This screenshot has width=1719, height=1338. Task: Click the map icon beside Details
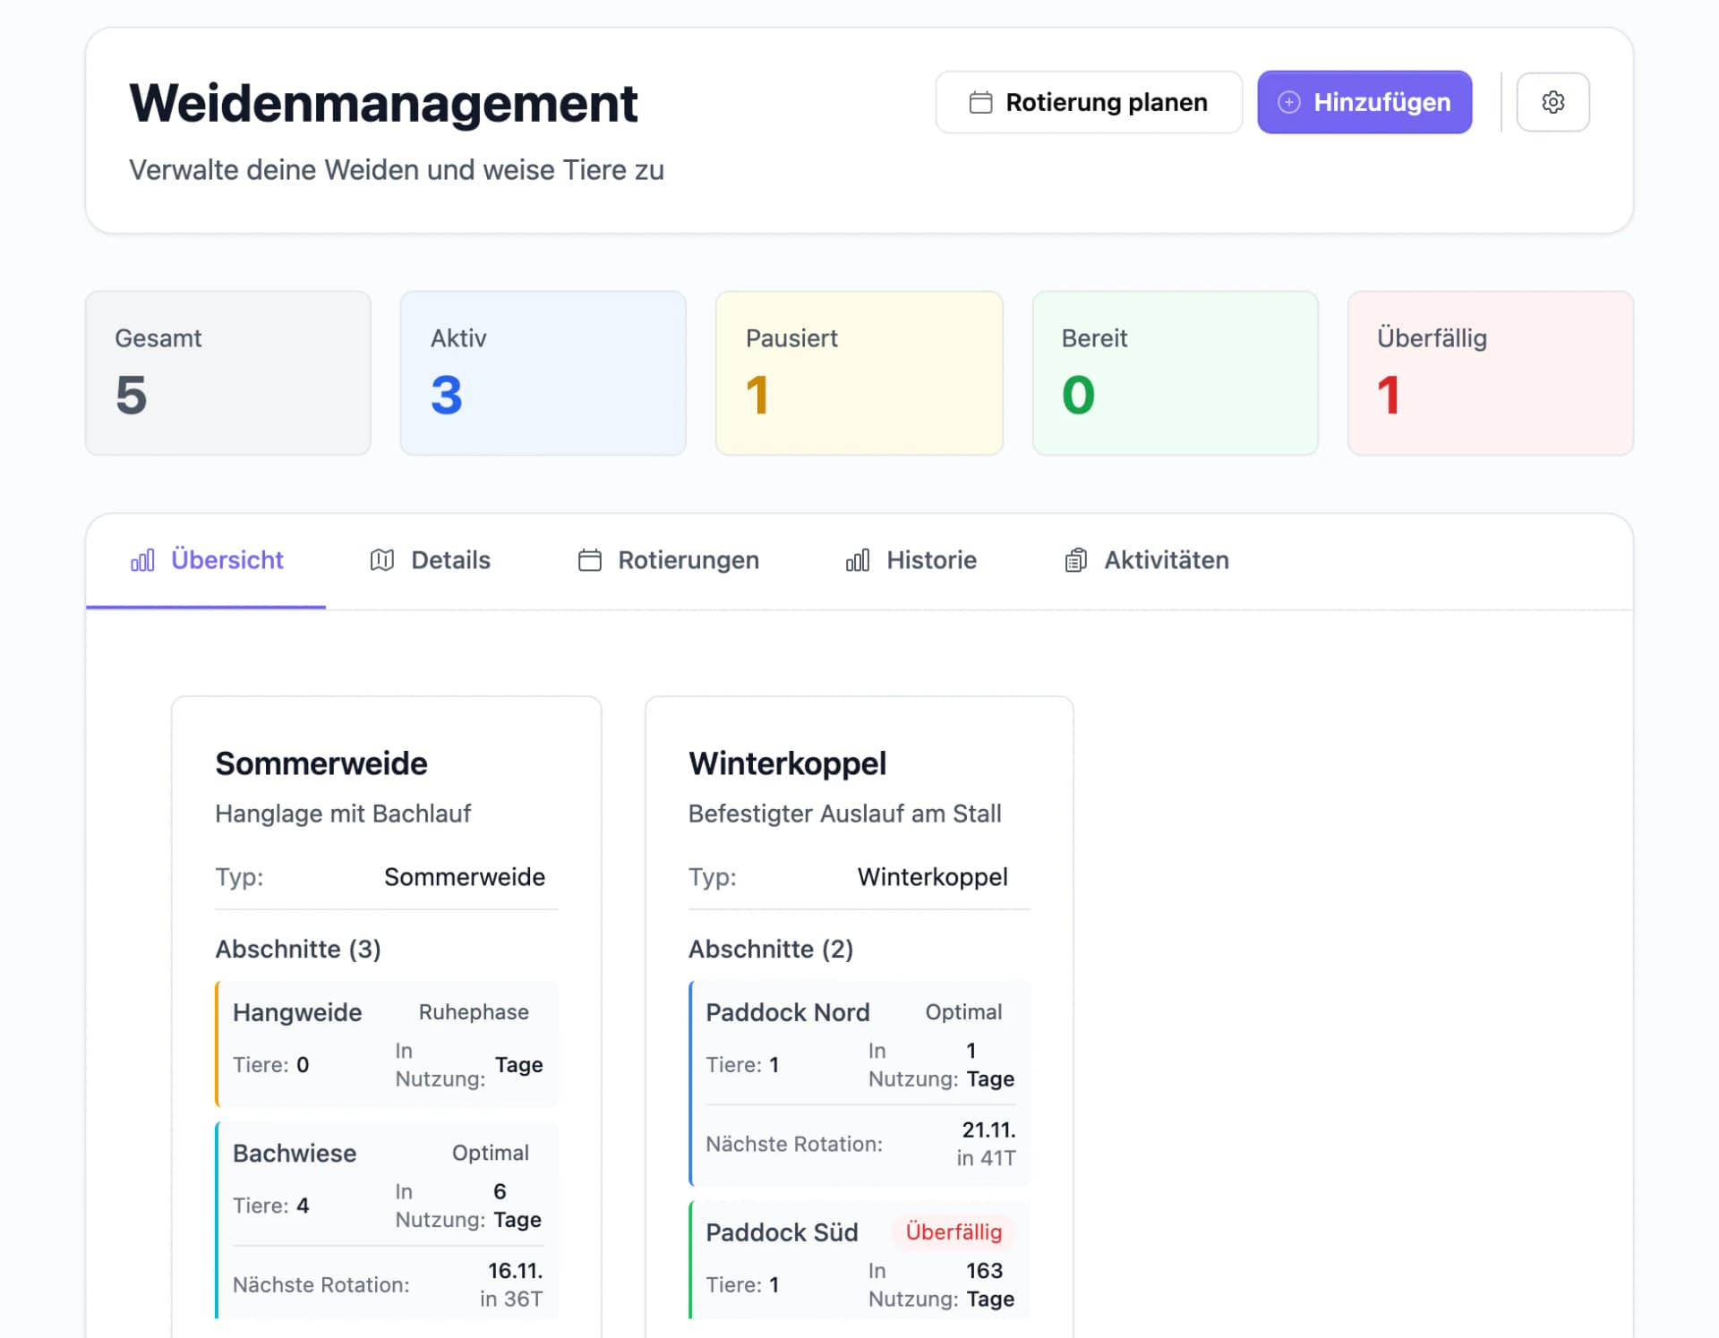pyautogui.click(x=382, y=560)
